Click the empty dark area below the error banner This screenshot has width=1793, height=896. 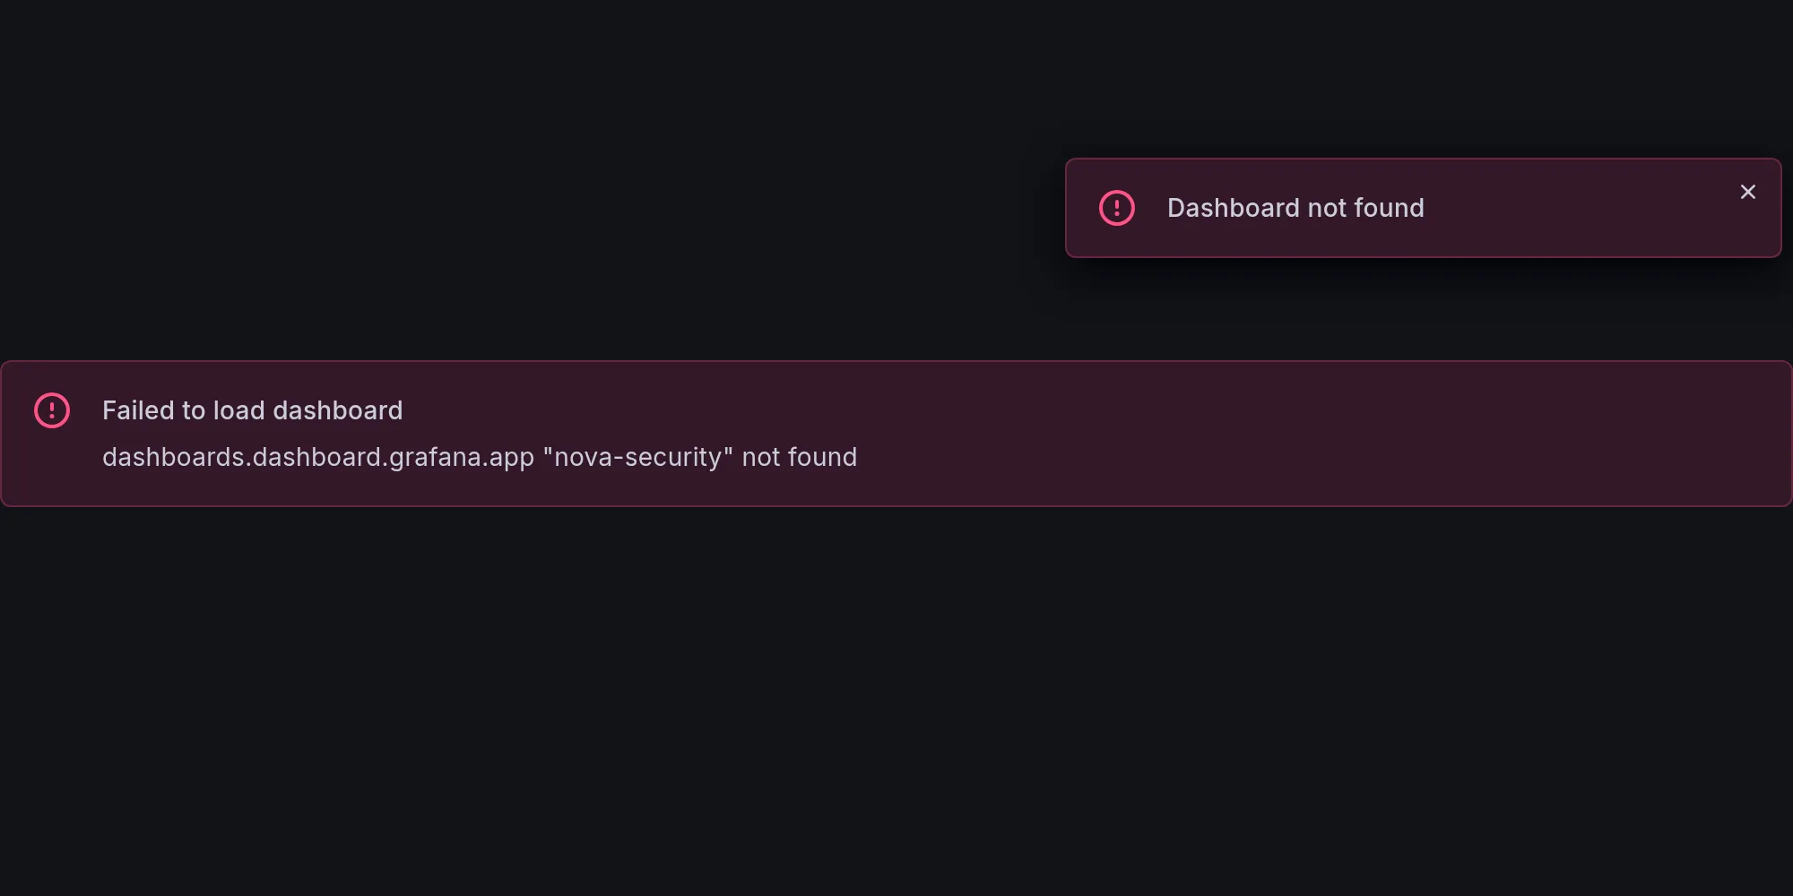point(896,699)
